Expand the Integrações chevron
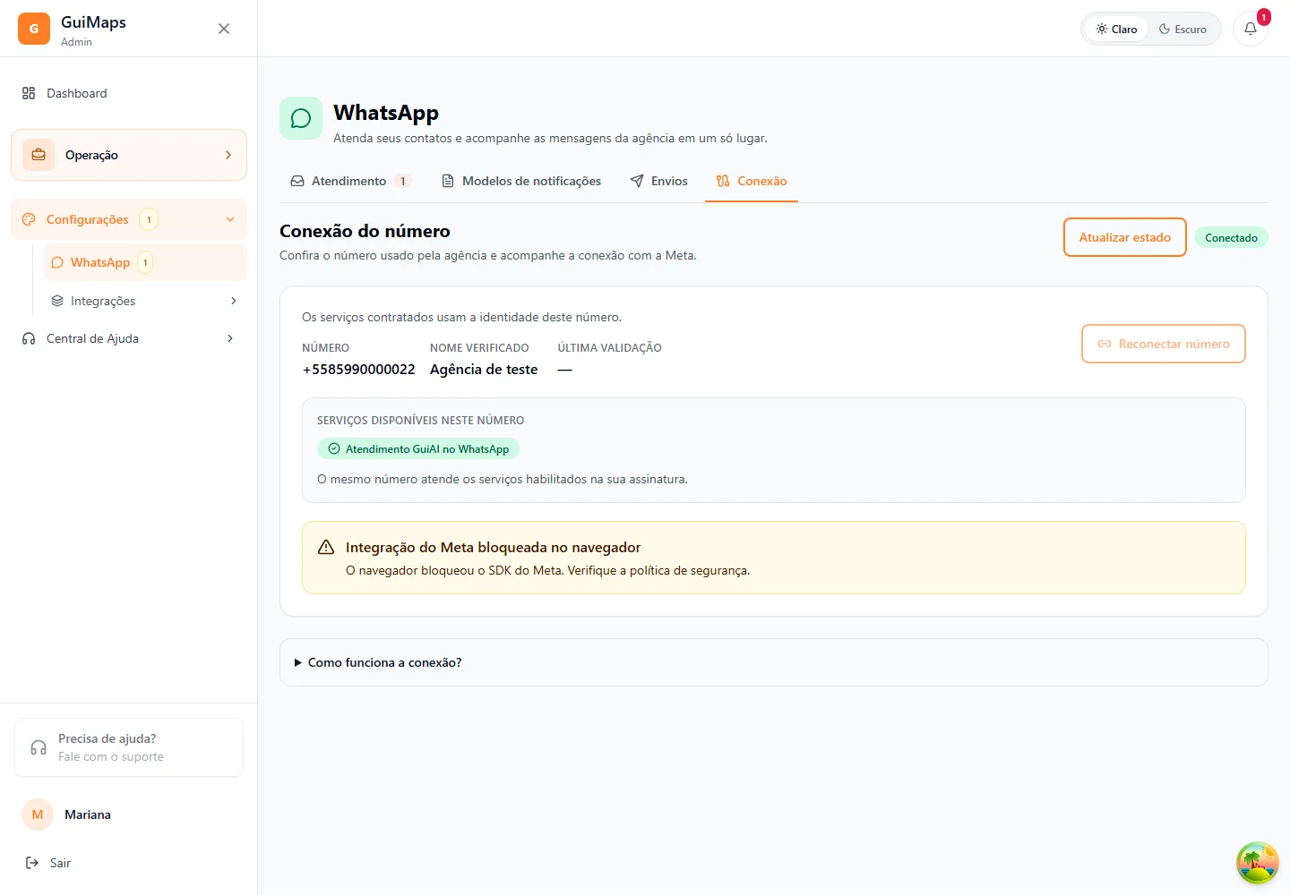The width and height of the screenshot is (1290, 895). click(234, 301)
